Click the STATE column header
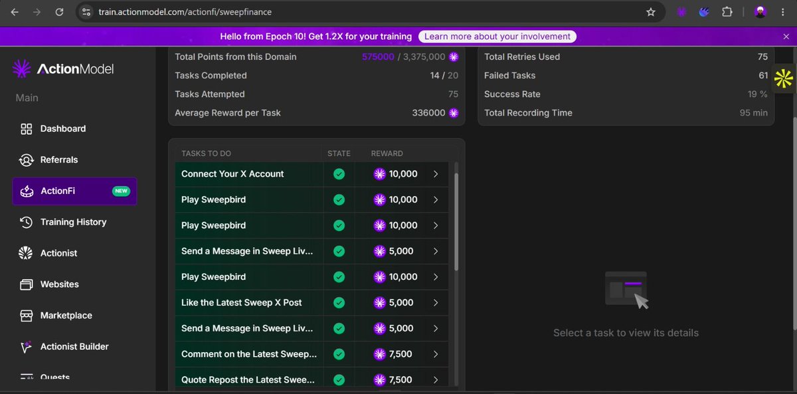The image size is (797, 394). (339, 153)
